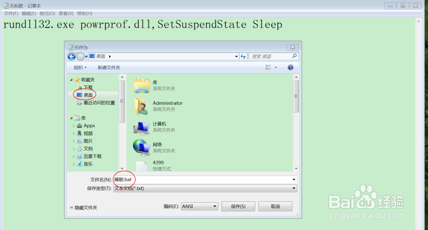
Task: Click the navigation pane scrollbar thumb
Action: 122,101
